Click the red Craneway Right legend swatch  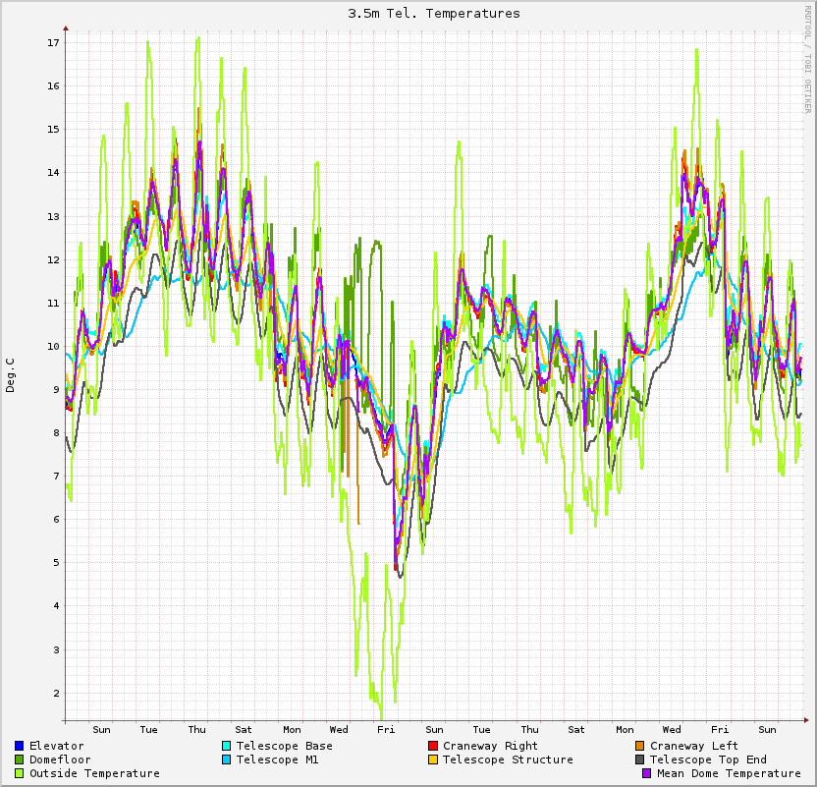[x=433, y=746]
